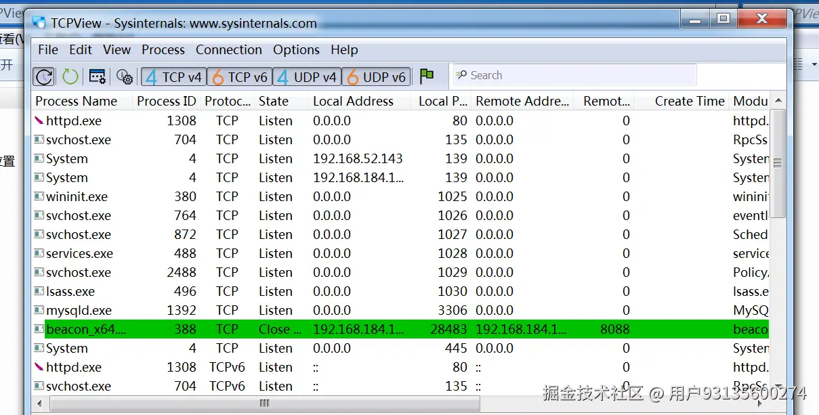Click the beacon_x64 process icon
The width and height of the screenshot is (819, 415).
37,329
